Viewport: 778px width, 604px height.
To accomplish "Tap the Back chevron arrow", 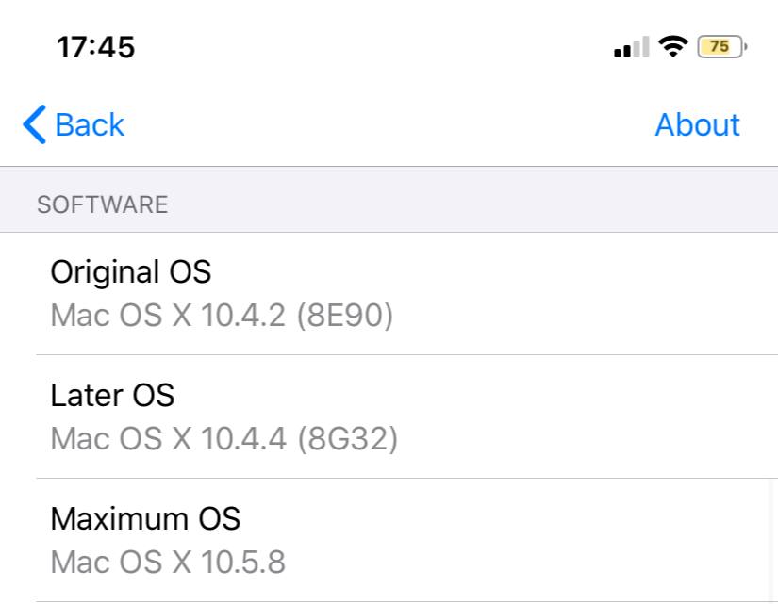I will pyautogui.click(x=34, y=124).
